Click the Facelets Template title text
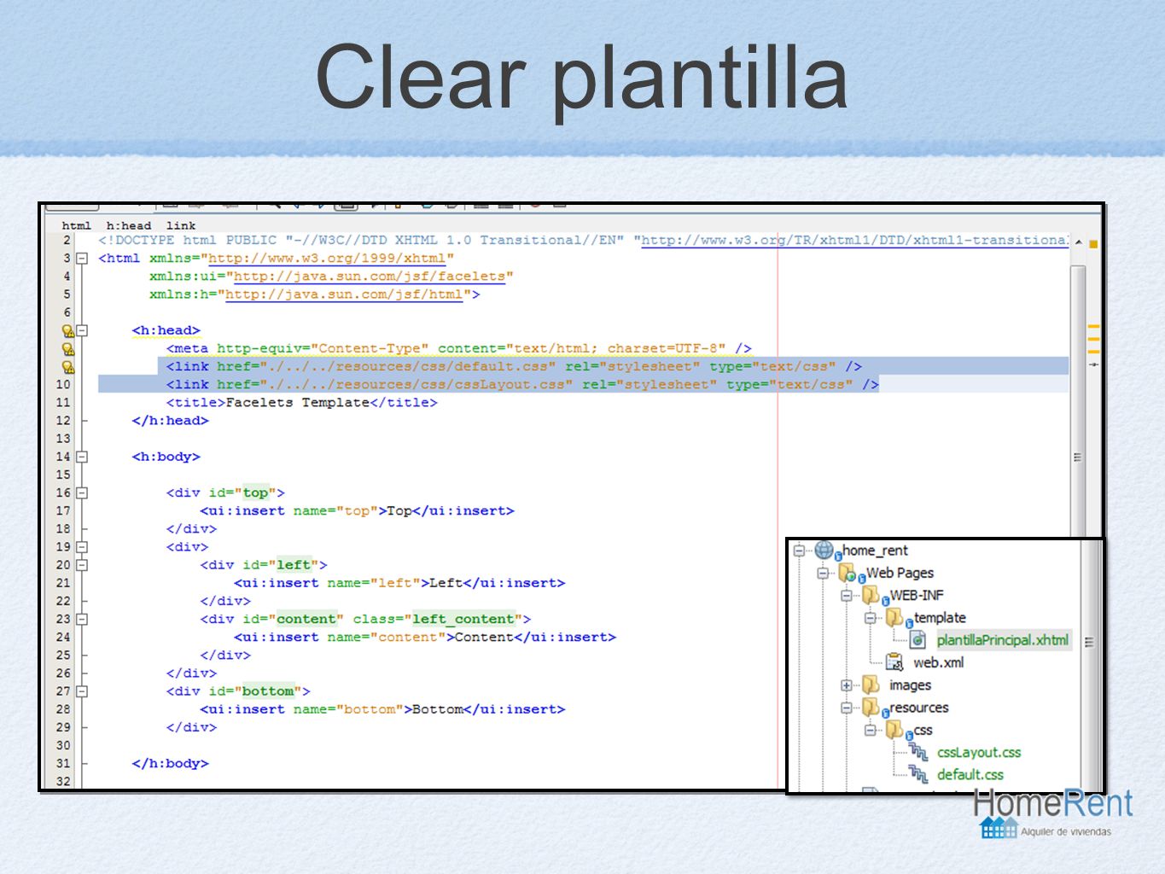Screen dimensions: 1165x874 297,402
